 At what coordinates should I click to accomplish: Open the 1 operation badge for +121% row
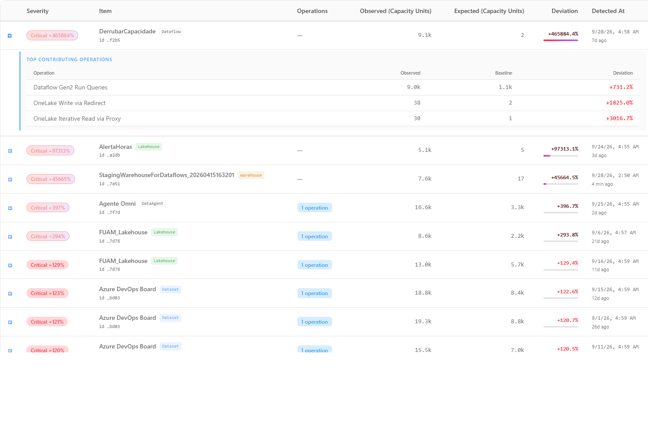coord(314,322)
